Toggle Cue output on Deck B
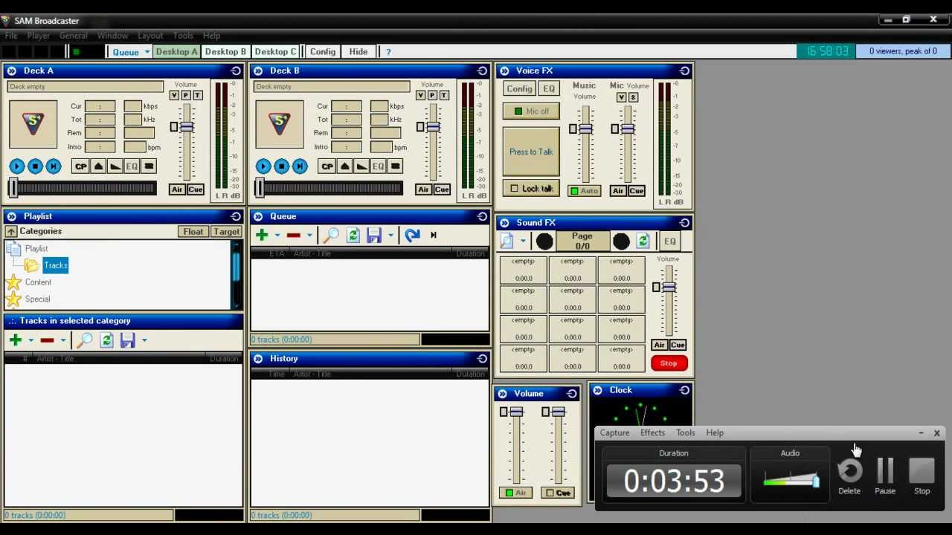Viewport: 952px width, 535px height. [x=441, y=189]
